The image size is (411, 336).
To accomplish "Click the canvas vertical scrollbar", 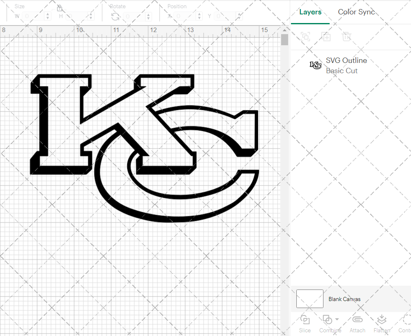I will pos(284,39).
